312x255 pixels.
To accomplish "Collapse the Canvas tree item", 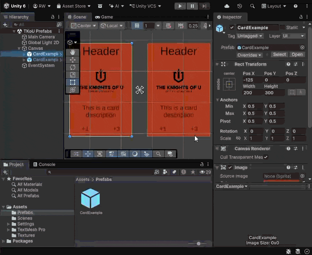I will [19, 48].
